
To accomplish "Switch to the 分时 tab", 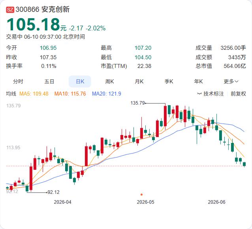I will (x=18, y=81).
